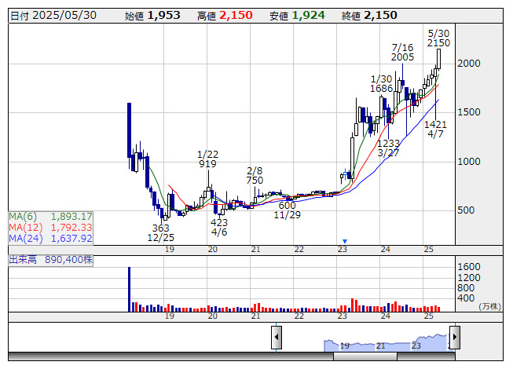
Task: Click the left range handle arrow
Action: click(x=277, y=337)
